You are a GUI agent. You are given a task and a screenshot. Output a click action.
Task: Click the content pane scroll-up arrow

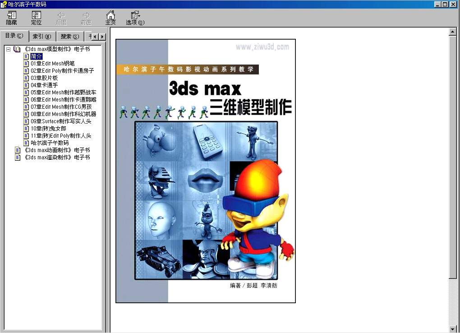[x=452, y=32]
